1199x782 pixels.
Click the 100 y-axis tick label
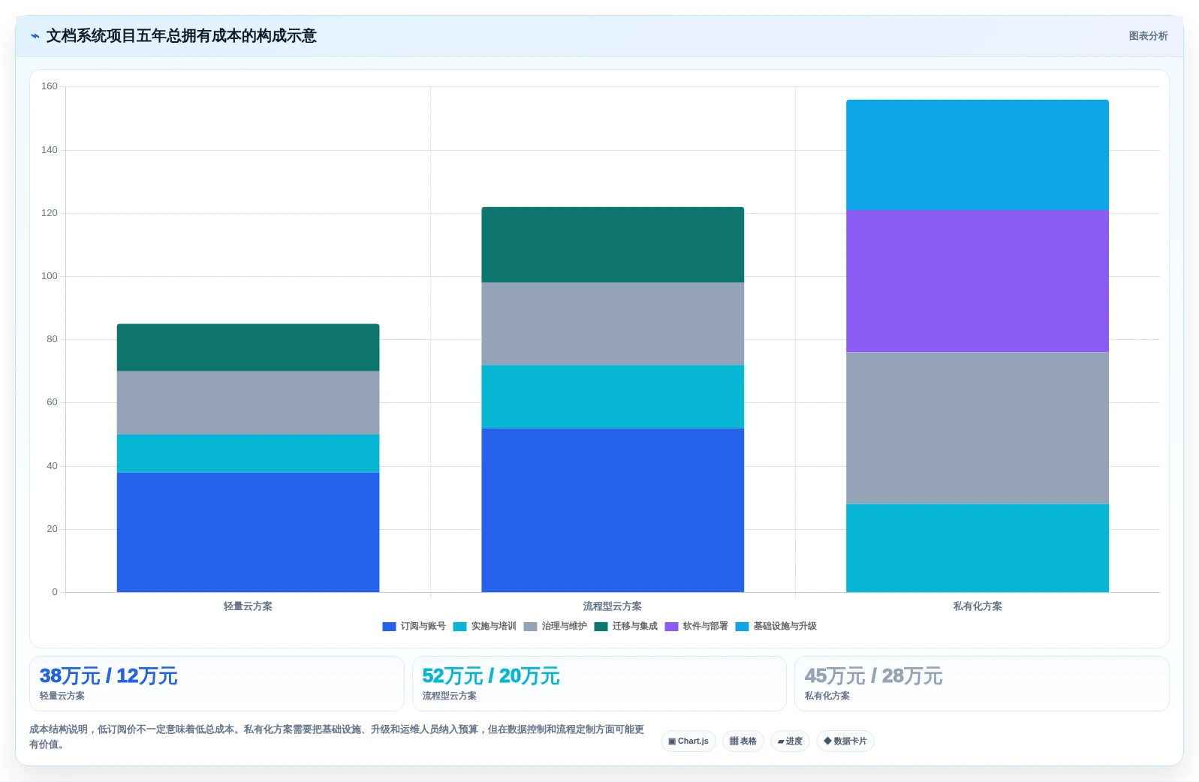pyautogui.click(x=50, y=276)
